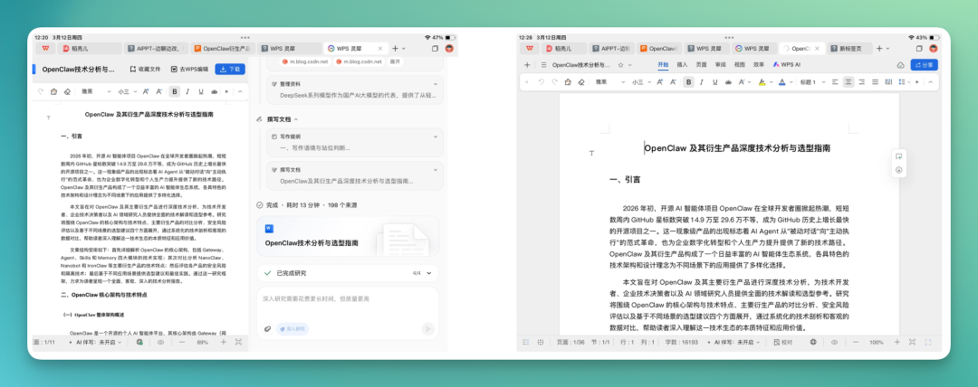Open the WPS AI tab in right window

[x=787, y=65]
